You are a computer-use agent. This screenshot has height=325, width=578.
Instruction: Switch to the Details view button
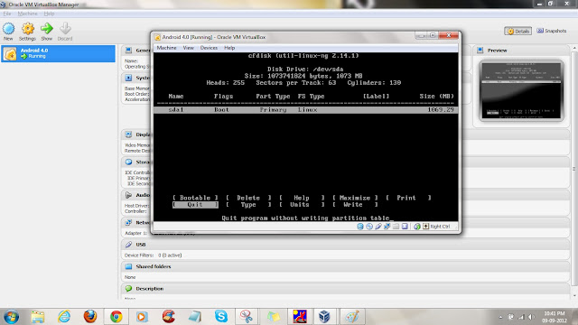click(517, 31)
